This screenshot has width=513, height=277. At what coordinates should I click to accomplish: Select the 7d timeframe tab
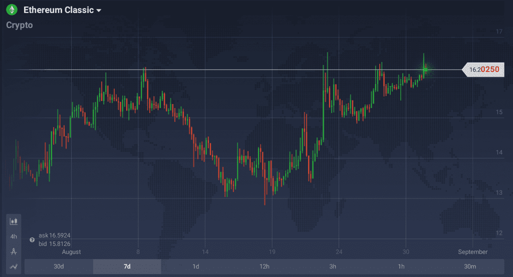(x=127, y=266)
